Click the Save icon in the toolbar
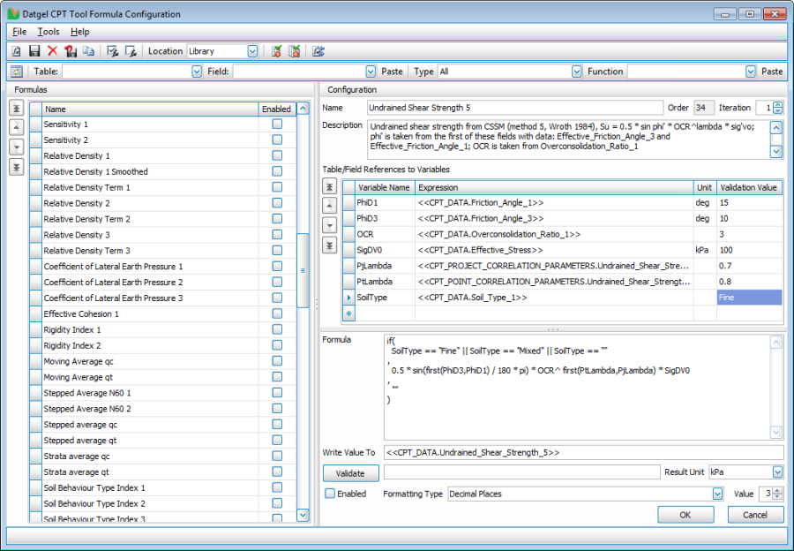The width and height of the screenshot is (794, 551). [x=34, y=51]
